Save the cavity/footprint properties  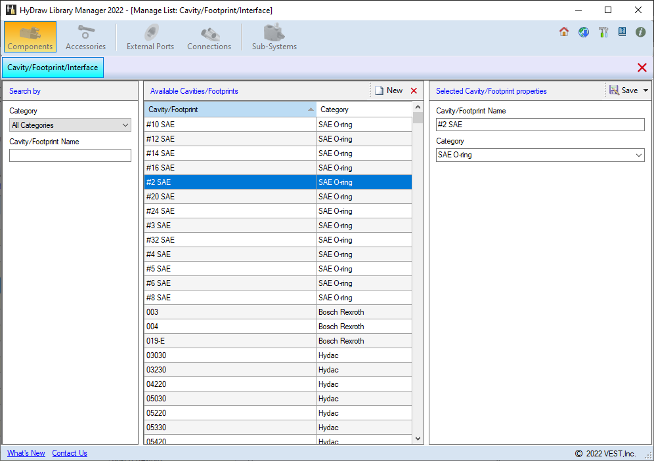[624, 90]
